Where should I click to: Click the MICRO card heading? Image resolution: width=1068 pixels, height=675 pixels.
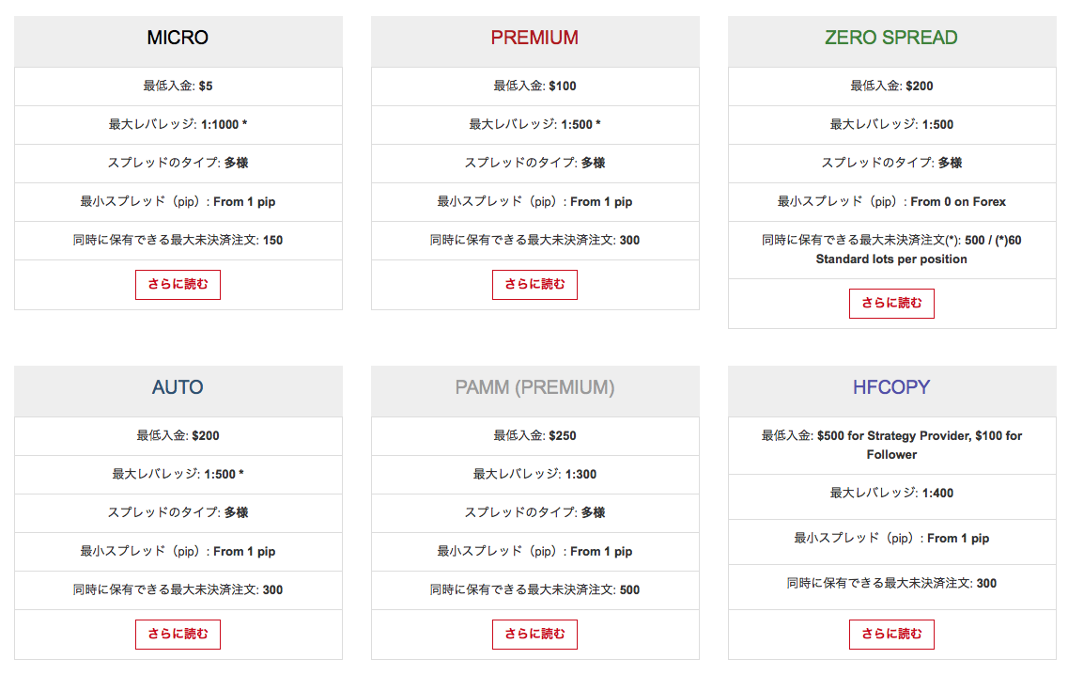tap(178, 38)
